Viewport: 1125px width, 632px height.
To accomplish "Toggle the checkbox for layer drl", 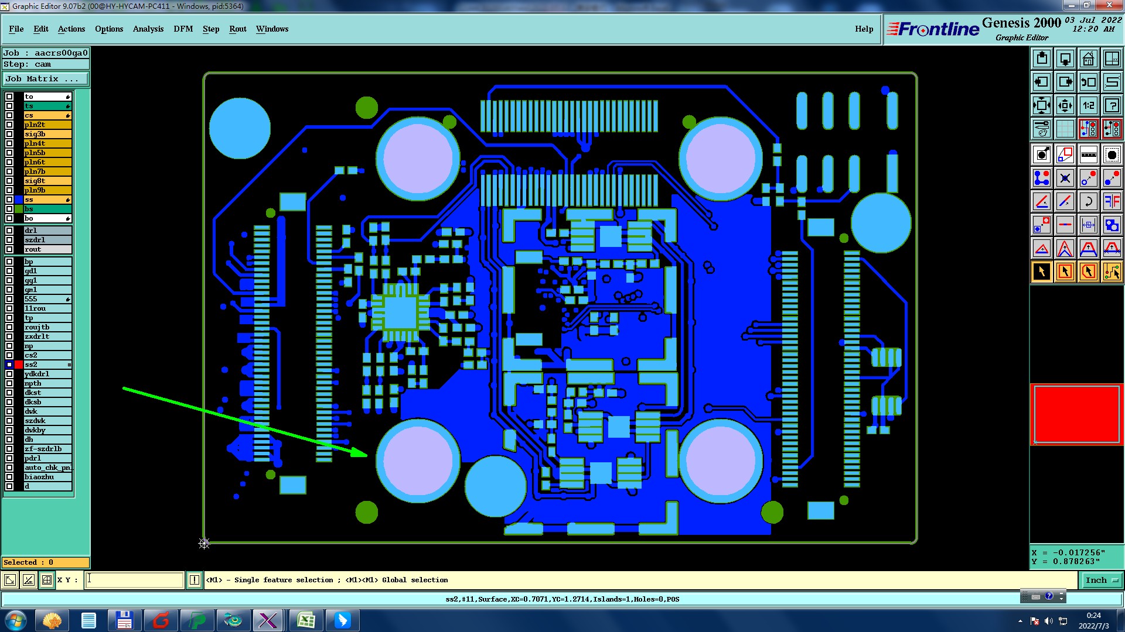I will 9,231.
